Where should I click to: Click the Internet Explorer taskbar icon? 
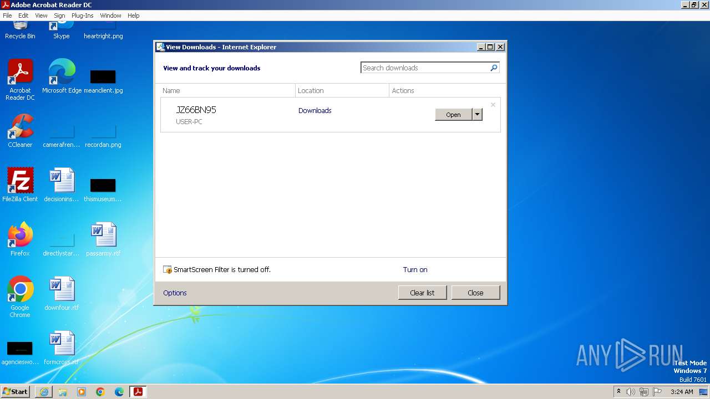click(44, 392)
